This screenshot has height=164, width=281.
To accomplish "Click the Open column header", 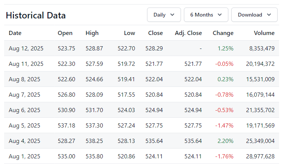I will (x=65, y=33).
